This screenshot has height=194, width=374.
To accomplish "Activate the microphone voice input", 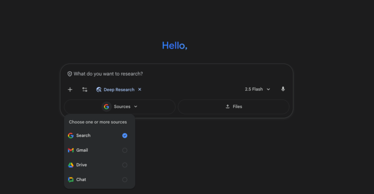I will (x=283, y=89).
